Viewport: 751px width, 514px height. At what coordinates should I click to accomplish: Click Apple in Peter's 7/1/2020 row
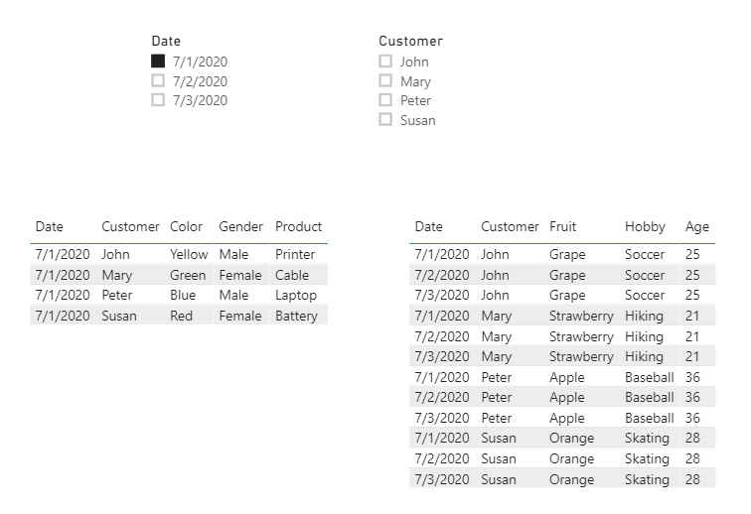567,377
